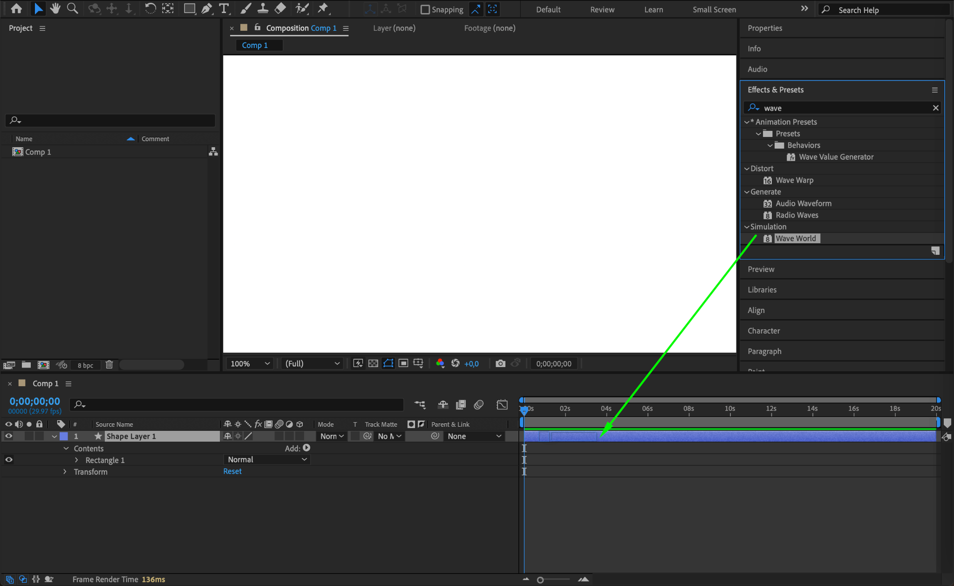Click the trash icon in Project panel

109,365
